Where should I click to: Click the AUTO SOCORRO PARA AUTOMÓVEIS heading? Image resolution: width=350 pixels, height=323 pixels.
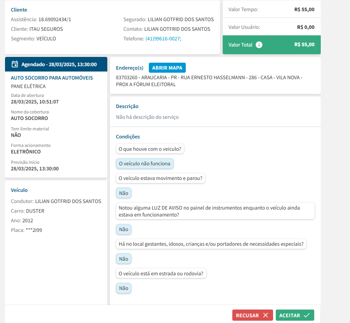point(52,78)
